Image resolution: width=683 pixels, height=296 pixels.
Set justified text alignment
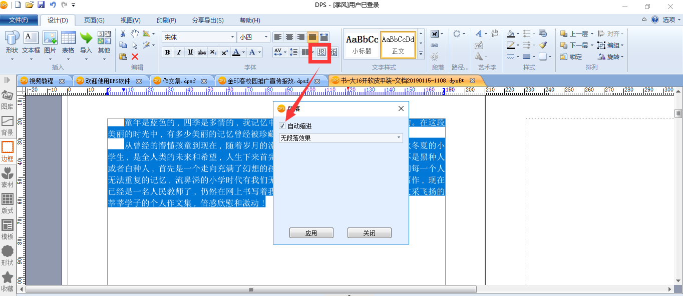312,37
